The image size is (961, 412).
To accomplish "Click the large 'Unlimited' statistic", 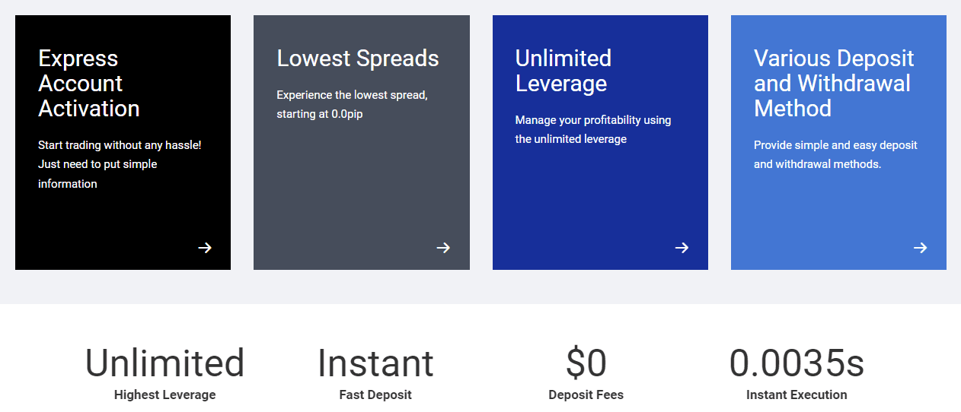I will [164, 363].
